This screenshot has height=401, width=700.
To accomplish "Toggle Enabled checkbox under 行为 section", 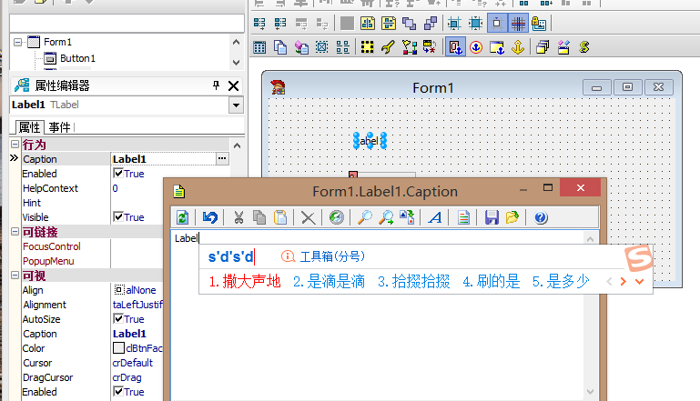I will [118, 174].
